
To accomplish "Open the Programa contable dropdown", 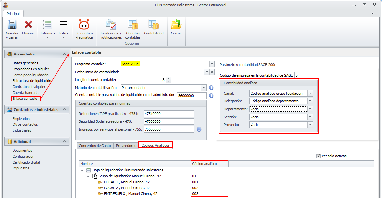I will pyautogui.click(x=212, y=64).
